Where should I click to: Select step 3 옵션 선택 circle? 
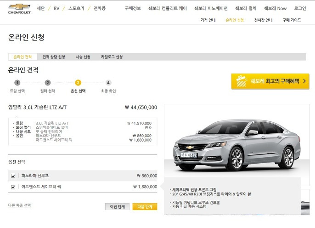(78, 83)
